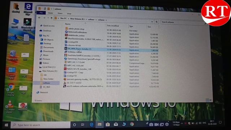Select the DUMeter install file
This screenshot has width=231, height=130.
(x=73, y=52)
